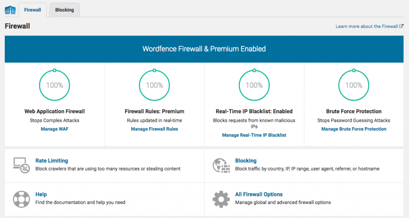Open Manage Firewall Rules link
The height and width of the screenshot is (218, 409).
point(154,129)
